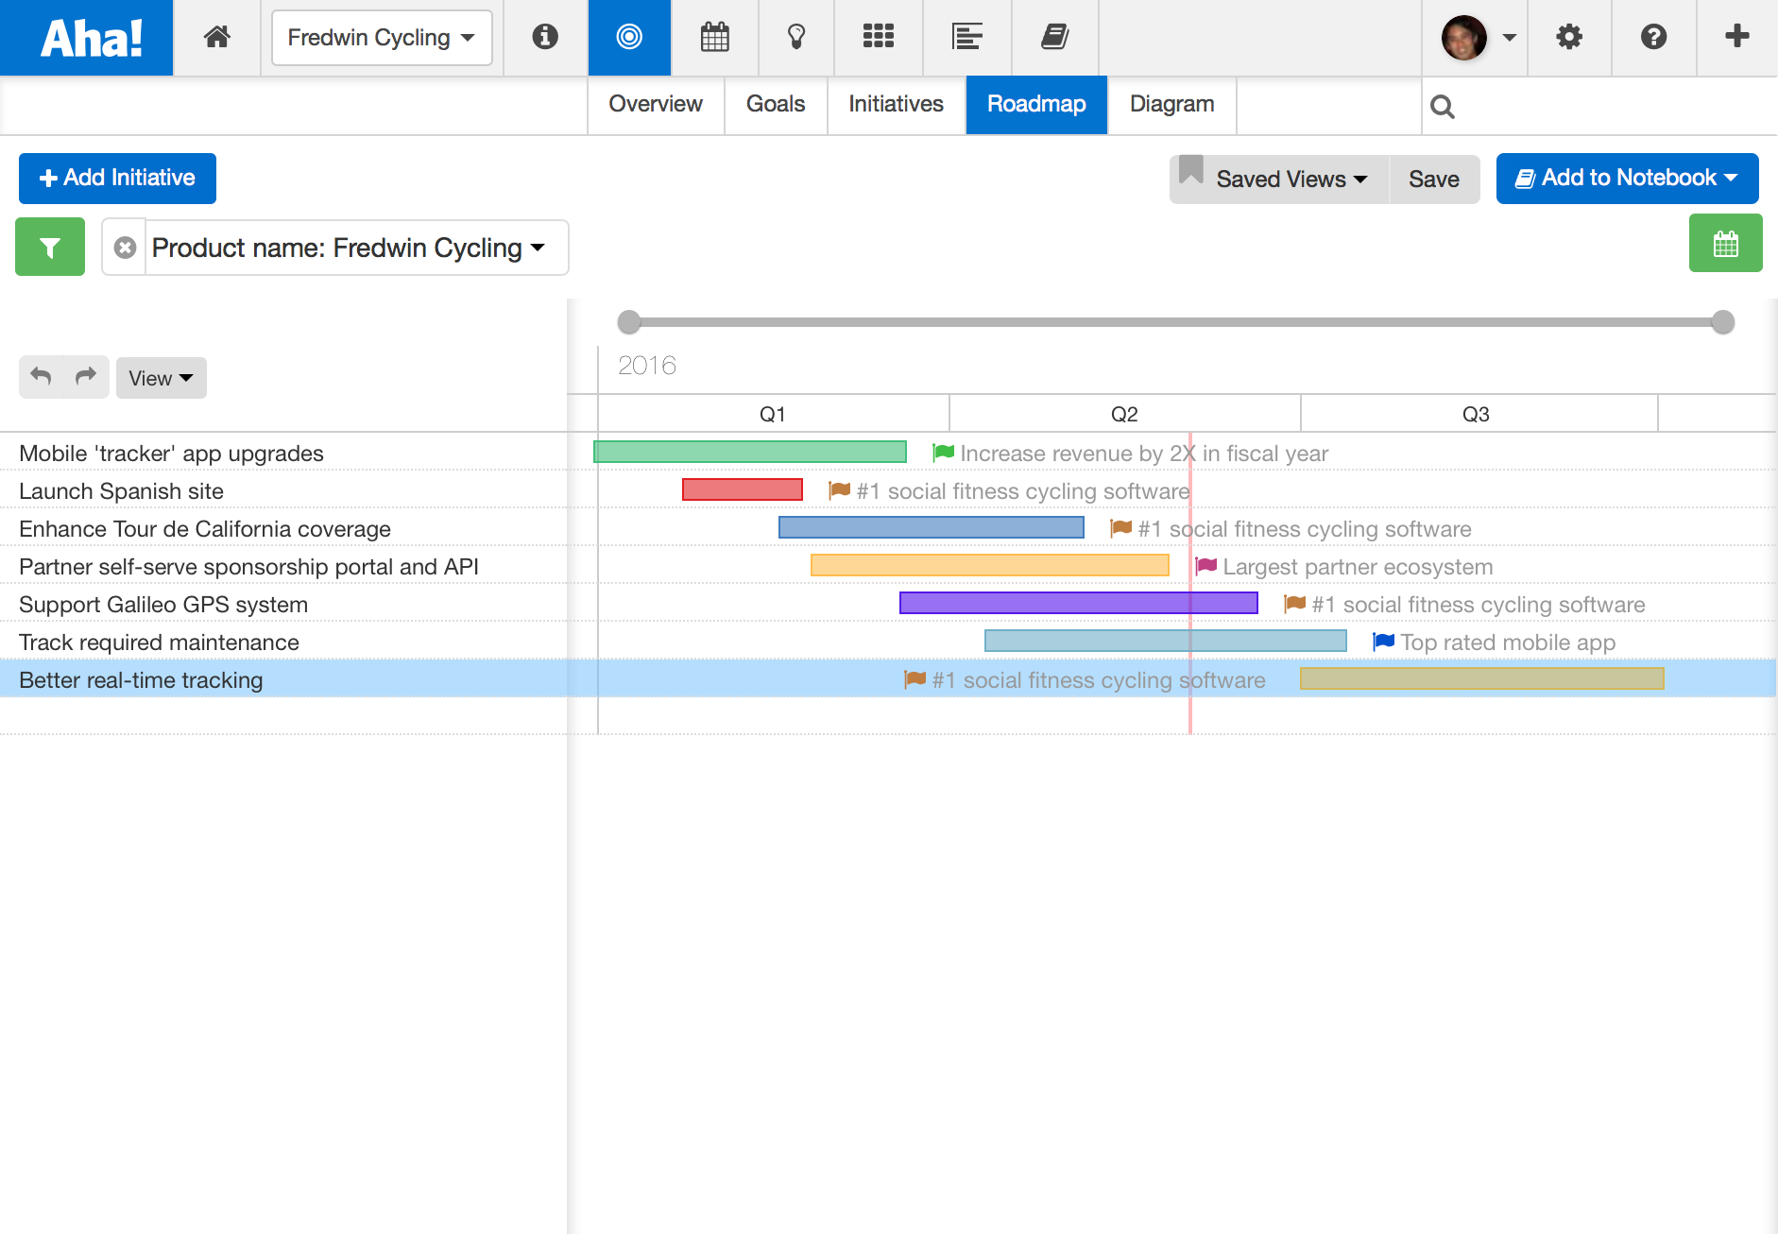Open the Fredwin Cycling product dropdown
Screen dimensions: 1778x1234
(382, 38)
